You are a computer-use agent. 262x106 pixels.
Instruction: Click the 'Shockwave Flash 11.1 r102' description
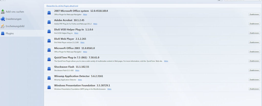(x=64, y=70)
